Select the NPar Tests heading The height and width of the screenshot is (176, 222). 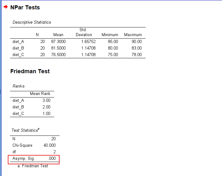tap(25, 7)
